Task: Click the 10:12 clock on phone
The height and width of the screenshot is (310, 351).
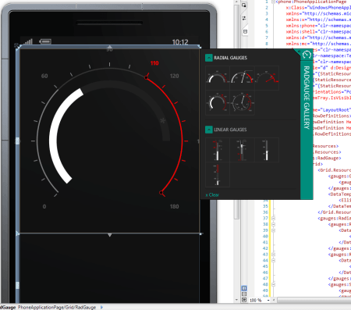Action: click(x=180, y=42)
